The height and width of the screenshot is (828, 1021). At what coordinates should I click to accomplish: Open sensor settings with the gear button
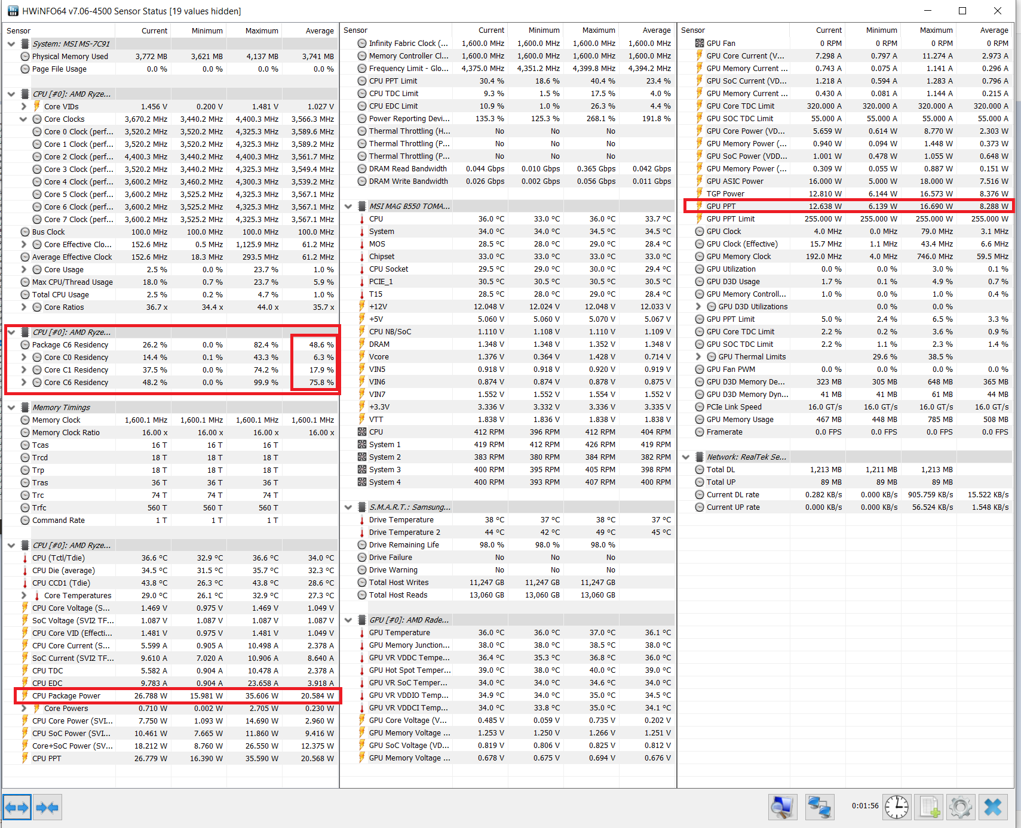[x=961, y=808]
